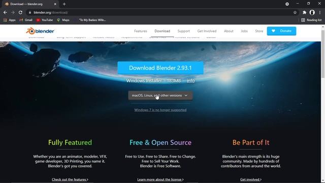Click the Blender logo in site header

(x=40, y=31)
